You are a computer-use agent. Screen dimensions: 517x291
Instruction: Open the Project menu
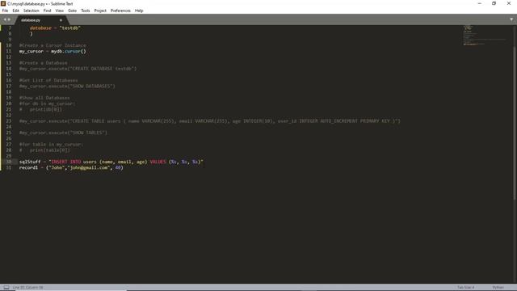(x=100, y=11)
